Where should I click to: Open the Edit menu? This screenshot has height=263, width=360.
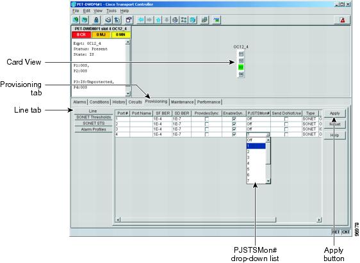86,11
